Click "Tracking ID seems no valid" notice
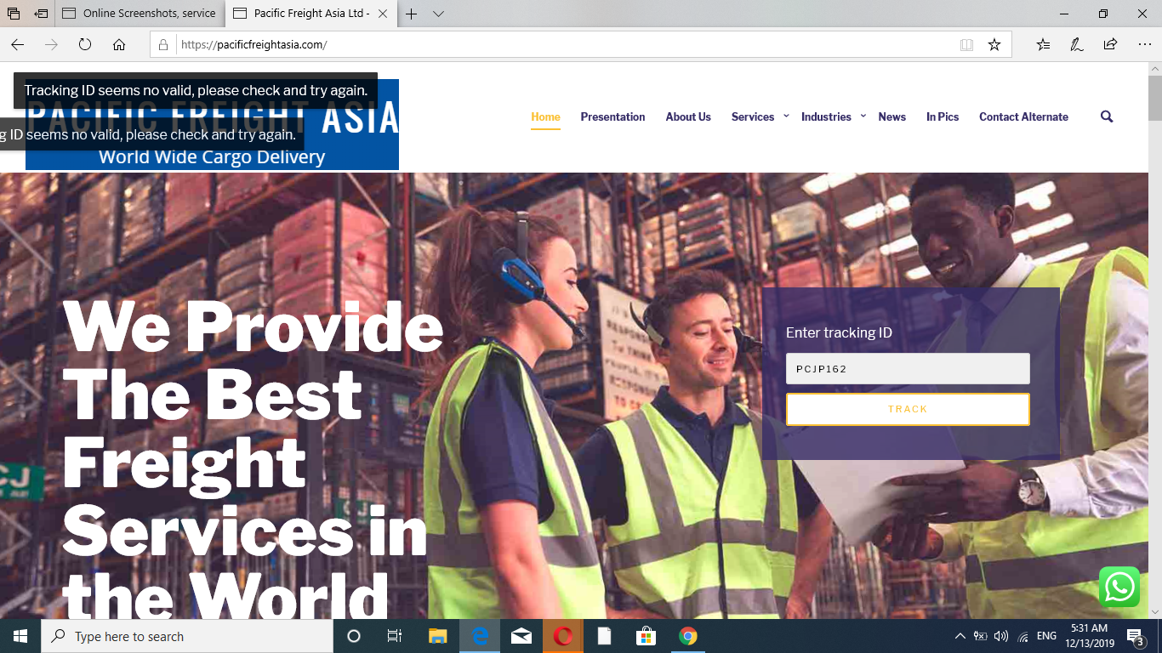 196,90
